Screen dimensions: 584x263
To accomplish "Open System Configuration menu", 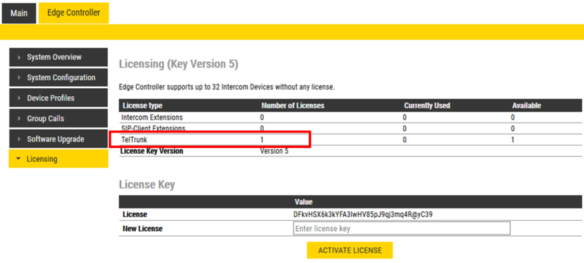I will (x=58, y=78).
